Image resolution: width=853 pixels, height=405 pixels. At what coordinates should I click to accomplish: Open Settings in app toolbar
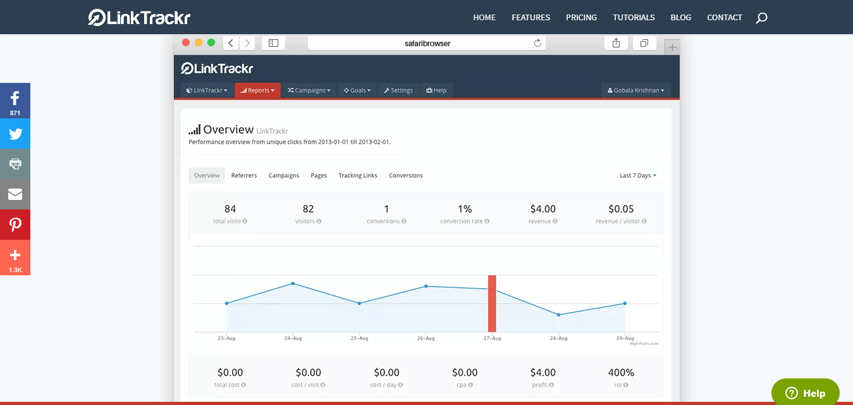[398, 90]
